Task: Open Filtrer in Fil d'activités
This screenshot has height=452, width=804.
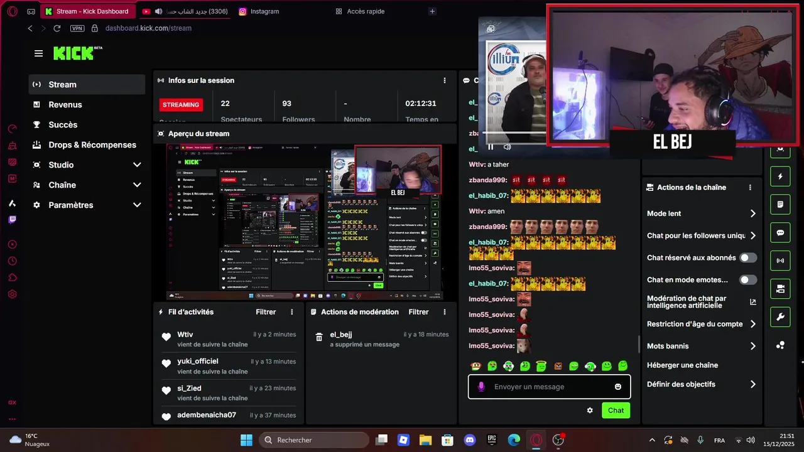Action: 266,312
